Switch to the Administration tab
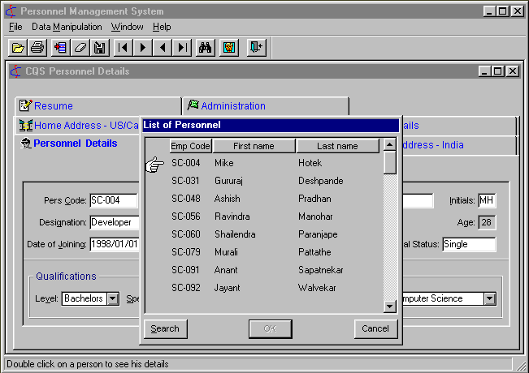Screen dimensions: 529x373 pyautogui.click(x=233, y=106)
